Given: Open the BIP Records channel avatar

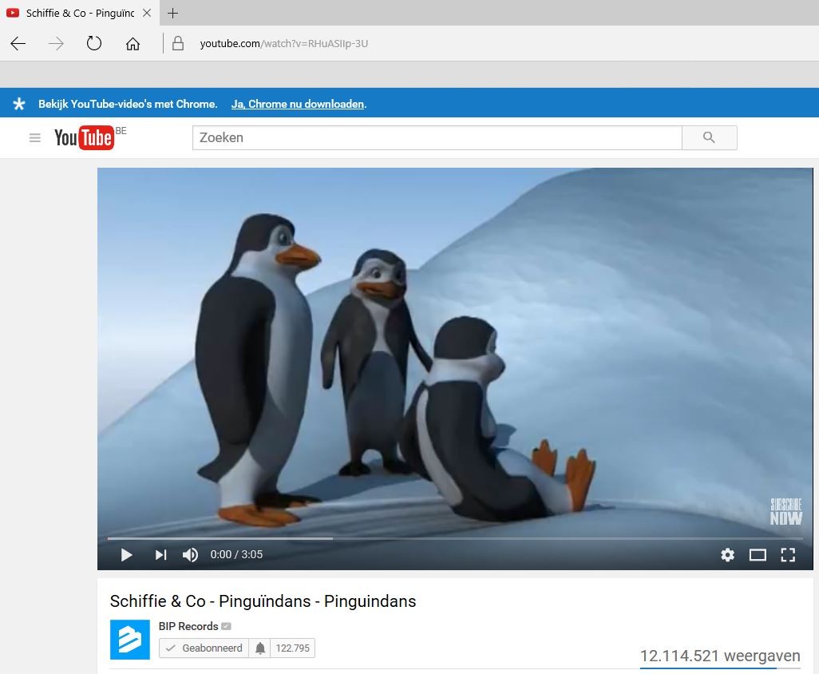Looking at the screenshot, I should tap(130, 639).
